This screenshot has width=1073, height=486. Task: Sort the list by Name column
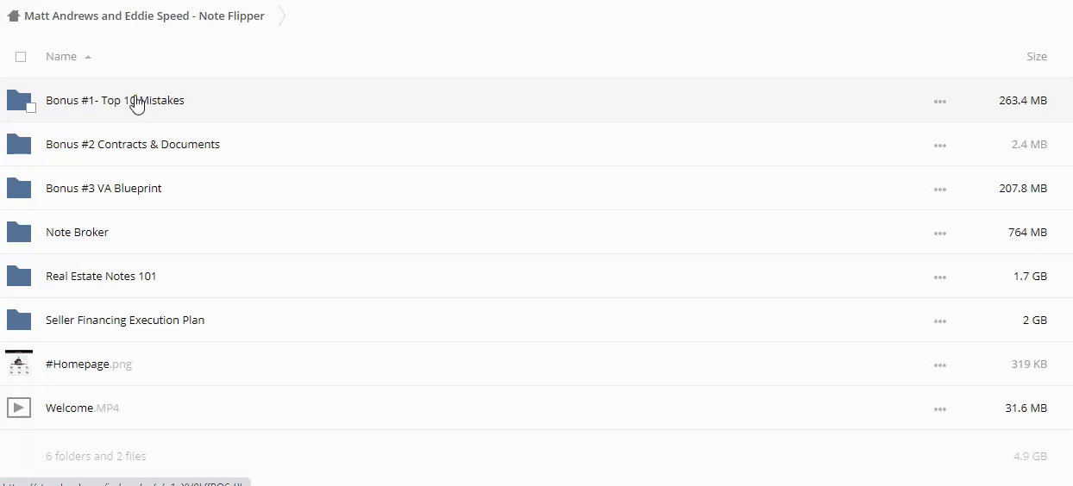61,57
